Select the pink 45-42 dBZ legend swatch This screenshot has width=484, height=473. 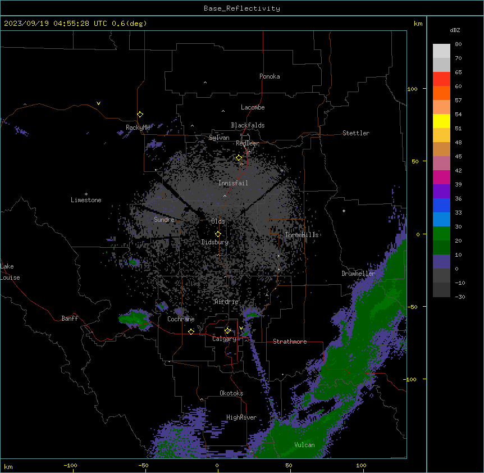(441, 163)
